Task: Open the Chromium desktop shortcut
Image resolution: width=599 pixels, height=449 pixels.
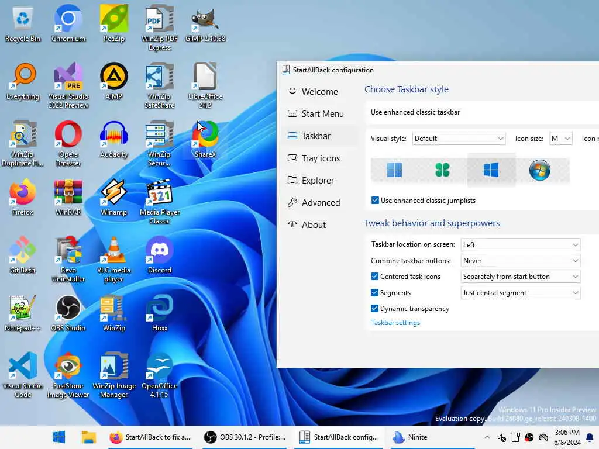Action: 68,23
